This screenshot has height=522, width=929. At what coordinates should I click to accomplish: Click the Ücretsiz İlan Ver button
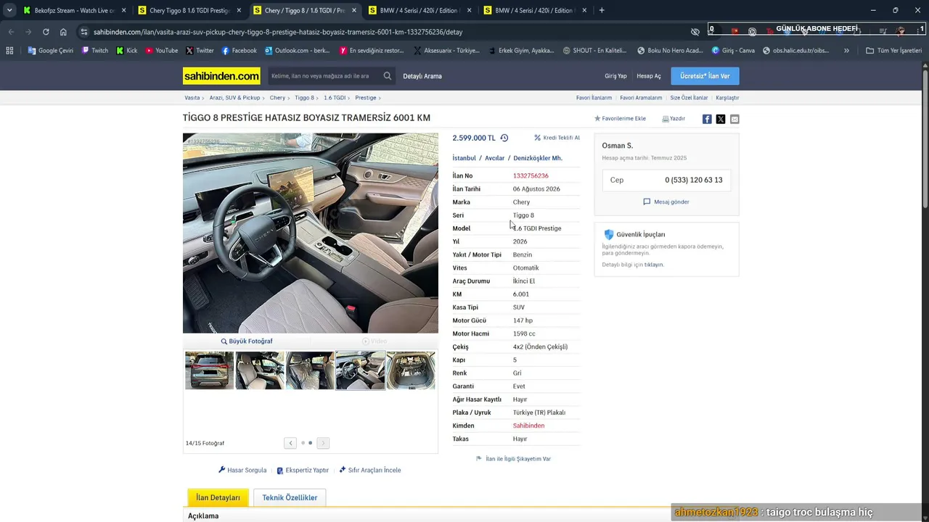705,76
